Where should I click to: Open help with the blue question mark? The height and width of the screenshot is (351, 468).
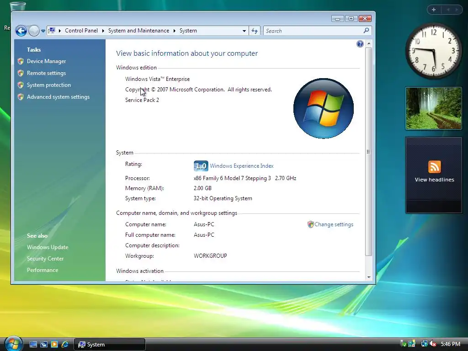[360, 44]
